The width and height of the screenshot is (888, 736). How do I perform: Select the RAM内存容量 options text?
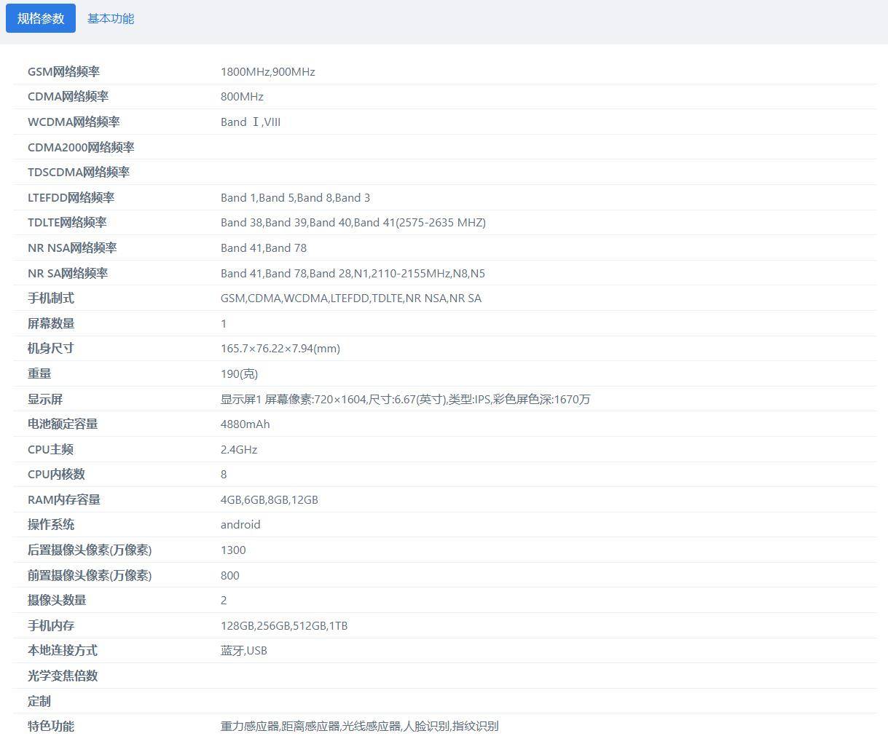coord(269,499)
